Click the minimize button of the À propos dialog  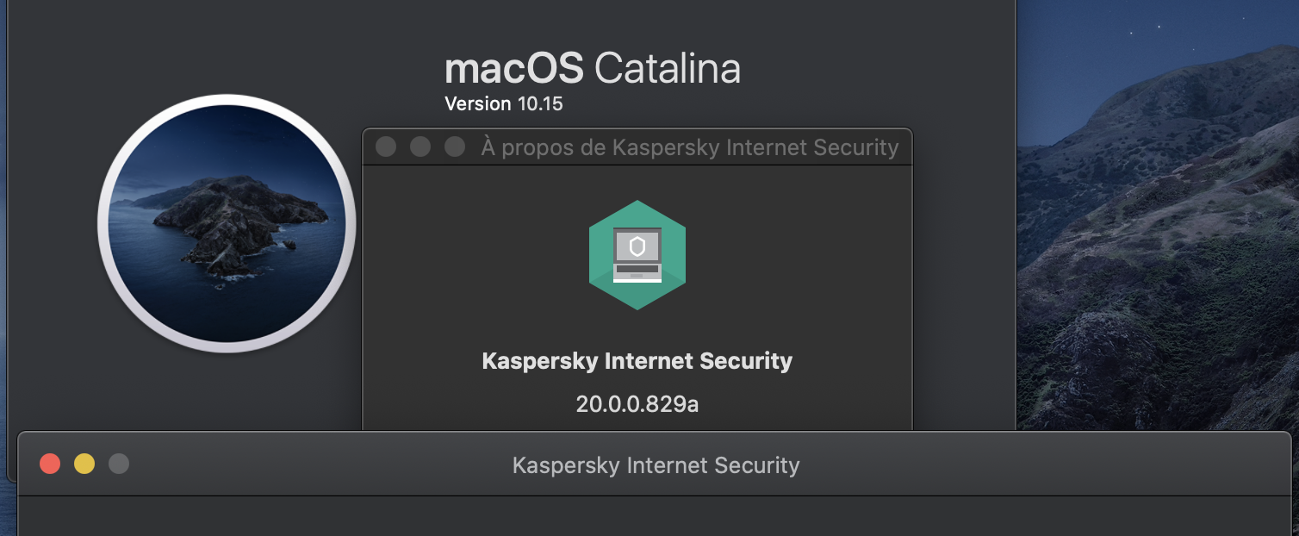point(420,147)
